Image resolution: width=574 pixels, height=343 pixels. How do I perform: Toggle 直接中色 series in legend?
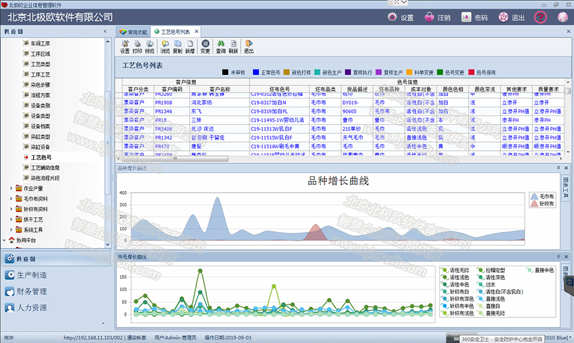540,270
